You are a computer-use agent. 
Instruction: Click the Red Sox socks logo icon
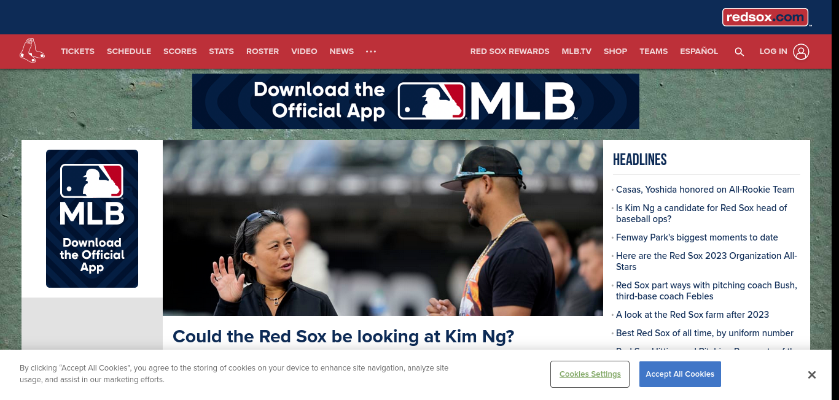point(32,51)
